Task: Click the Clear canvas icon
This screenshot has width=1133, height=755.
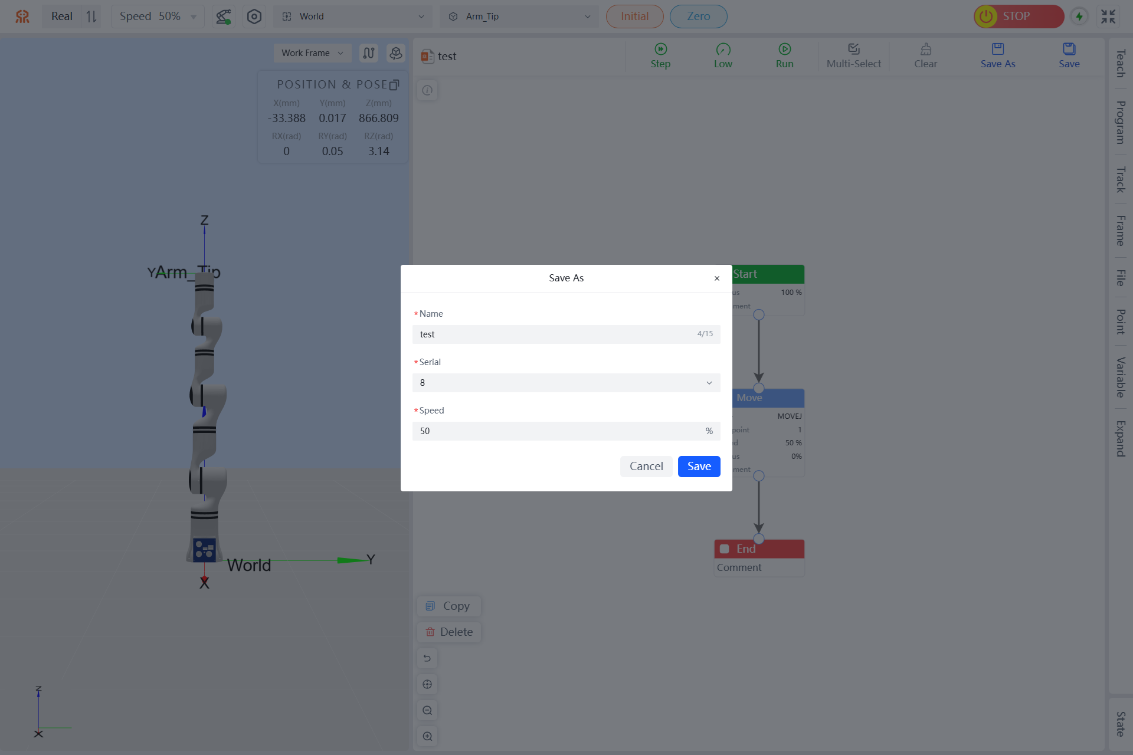Action: point(925,50)
